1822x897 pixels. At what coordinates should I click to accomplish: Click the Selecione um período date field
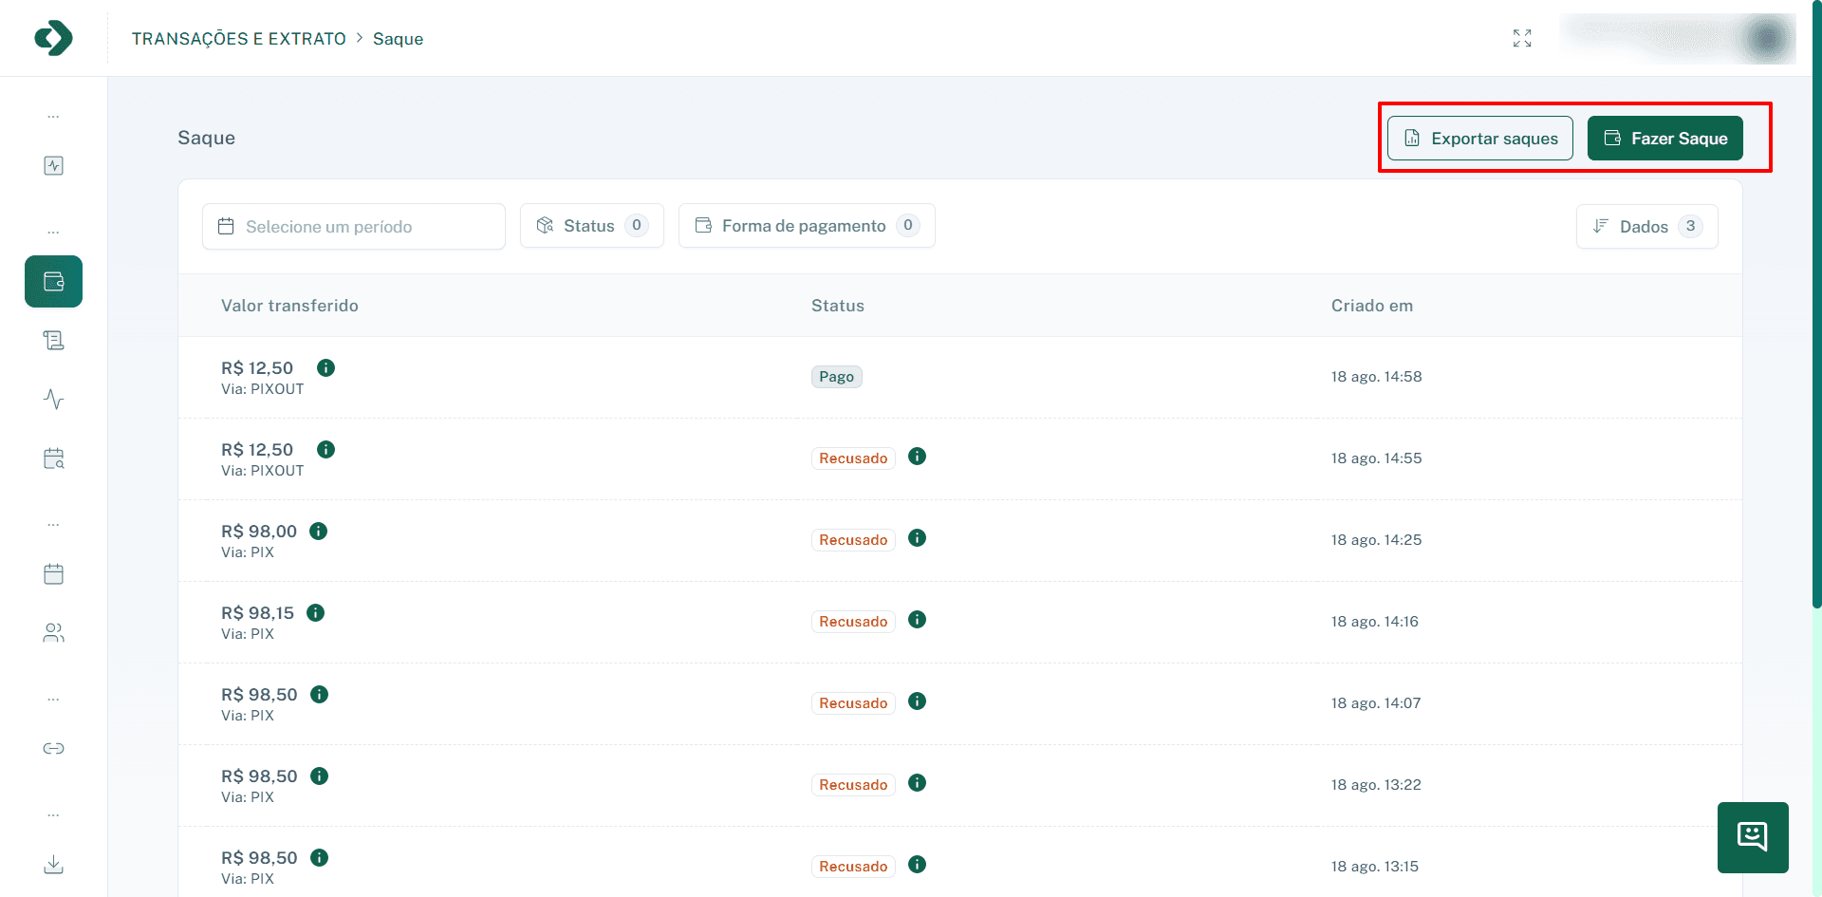[353, 226]
